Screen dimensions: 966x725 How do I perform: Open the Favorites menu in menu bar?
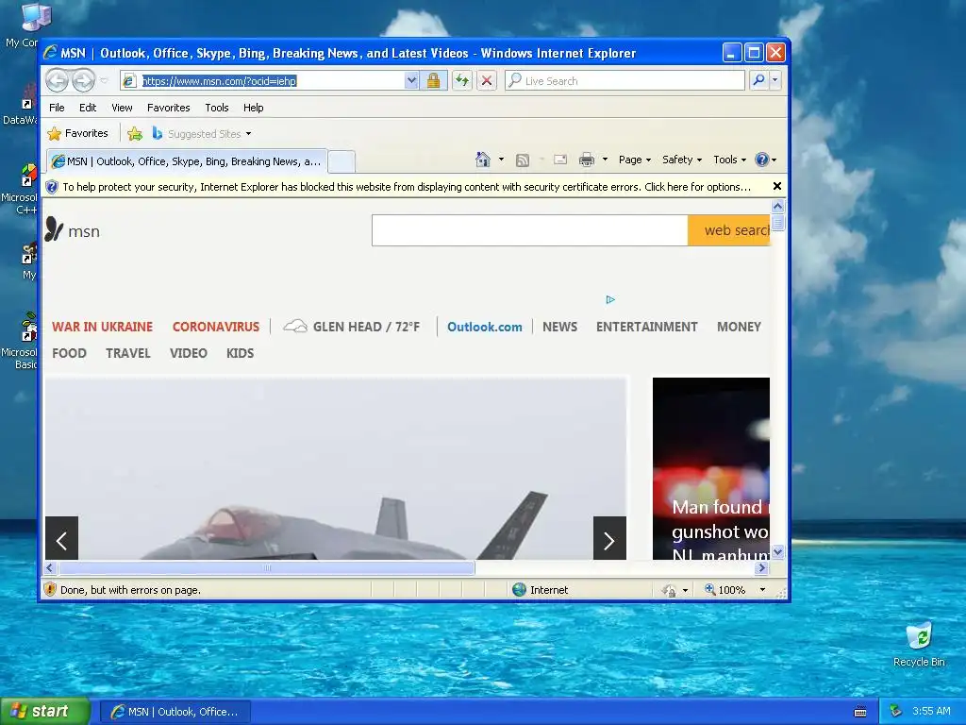168,108
